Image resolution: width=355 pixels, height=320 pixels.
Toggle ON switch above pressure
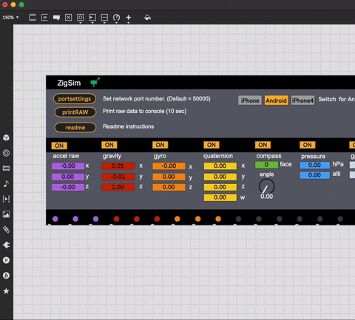point(307,145)
